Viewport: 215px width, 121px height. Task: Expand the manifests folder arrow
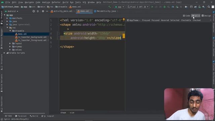[7, 18]
